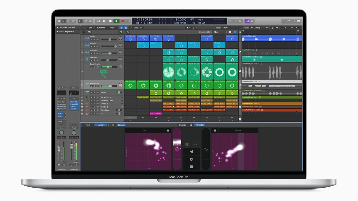Click the FX track icon
The height and width of the screenshot is (201, 358).
87,114
